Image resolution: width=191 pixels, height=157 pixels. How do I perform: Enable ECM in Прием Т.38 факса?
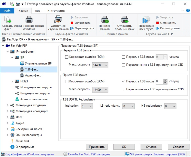[x=67, y=81]
